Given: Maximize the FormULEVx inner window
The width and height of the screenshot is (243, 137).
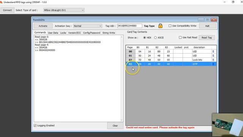Looking at the screenshot, I should tap(207, 20).
